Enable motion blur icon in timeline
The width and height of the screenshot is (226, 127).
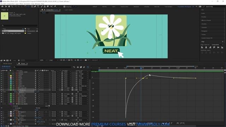[84, 67]
